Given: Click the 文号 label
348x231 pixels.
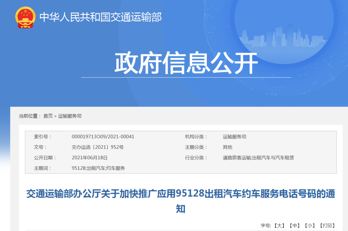Looking at the screenshot, I should pyautogui.click(x=40, y=147).
